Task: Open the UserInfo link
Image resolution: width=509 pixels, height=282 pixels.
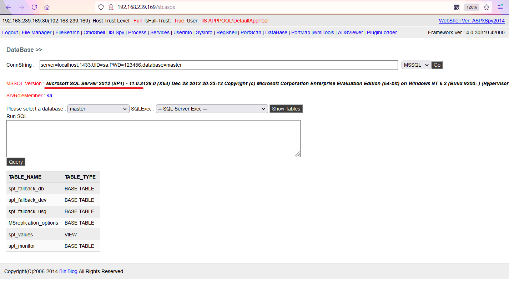Action: 183,32
